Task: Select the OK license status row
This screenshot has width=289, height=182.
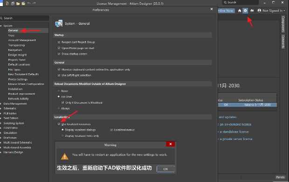Action: pos(248,105)
